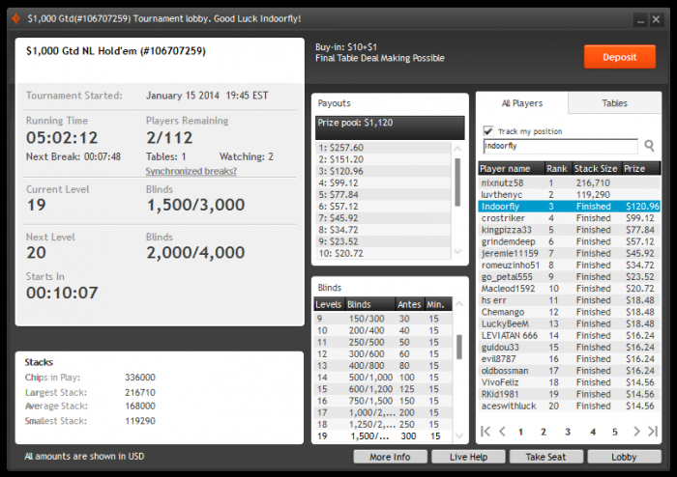This screenshot has width=677, height=477.
Task: Select payout row 5: $77.84
Action: tap(383, 195)
